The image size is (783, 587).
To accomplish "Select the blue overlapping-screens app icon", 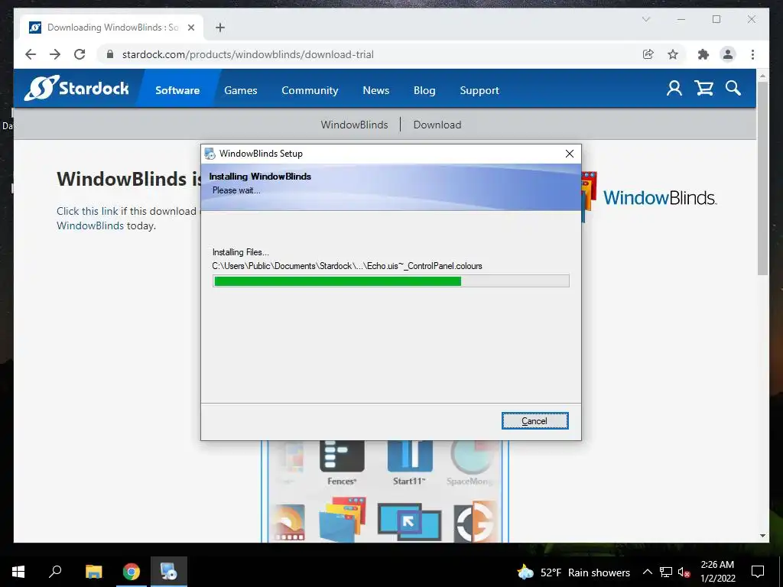I will (x=410, y=521).
